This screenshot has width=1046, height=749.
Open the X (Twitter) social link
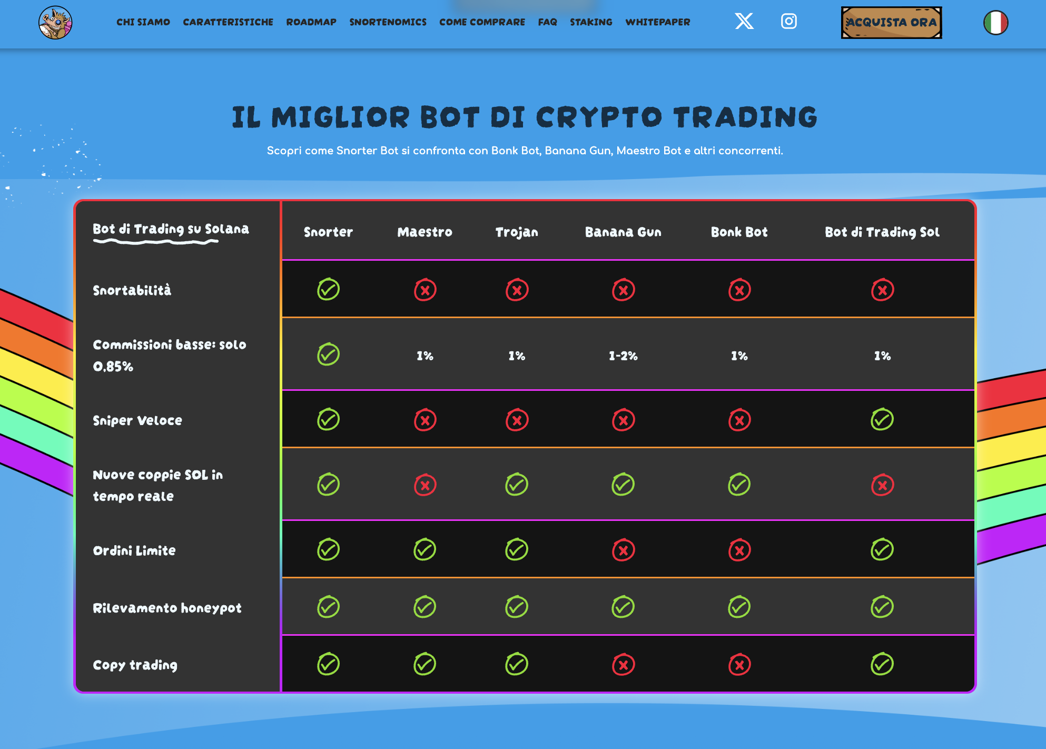744,22
